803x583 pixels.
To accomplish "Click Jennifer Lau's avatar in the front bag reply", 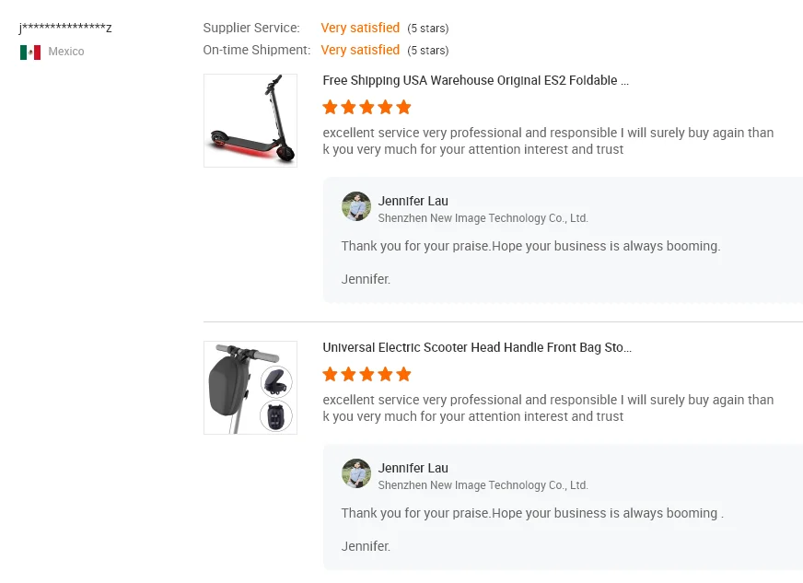I will [356, 474].
